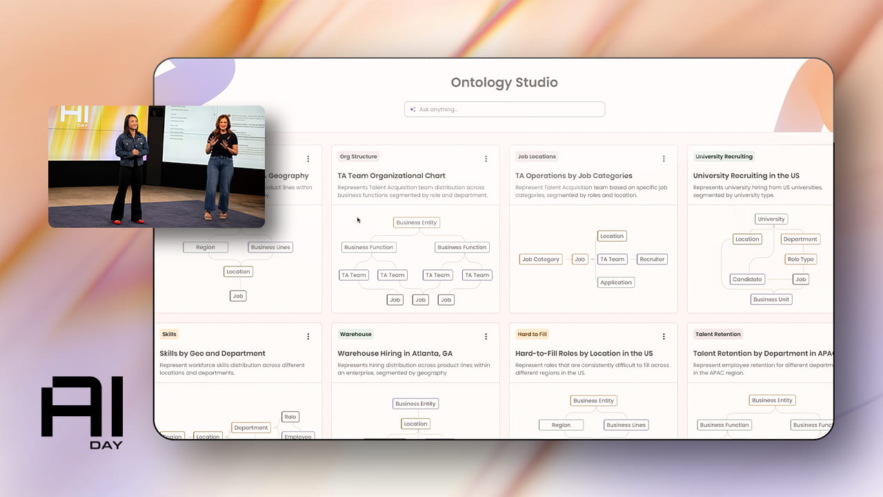The width and height of the screenshot is (883, 497).
Task: Open the TA Team Organizational Chart title
Action: tap(391, 175)
